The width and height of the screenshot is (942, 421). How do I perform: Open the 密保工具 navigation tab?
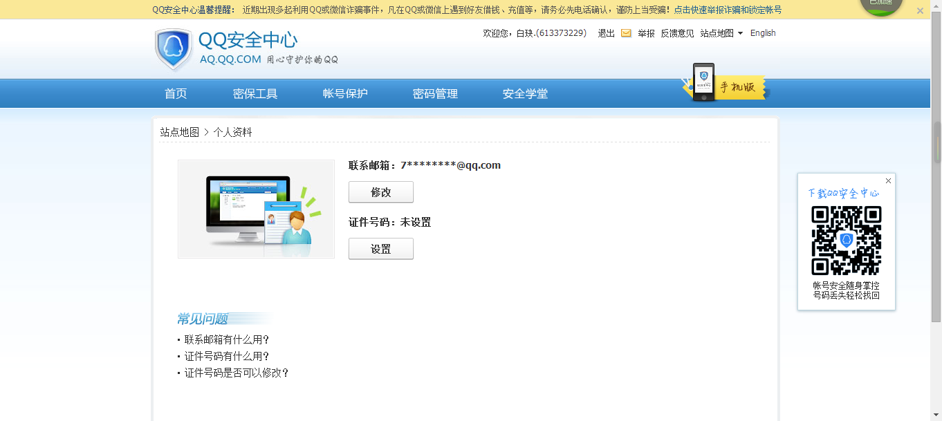[x=255, y=94]
